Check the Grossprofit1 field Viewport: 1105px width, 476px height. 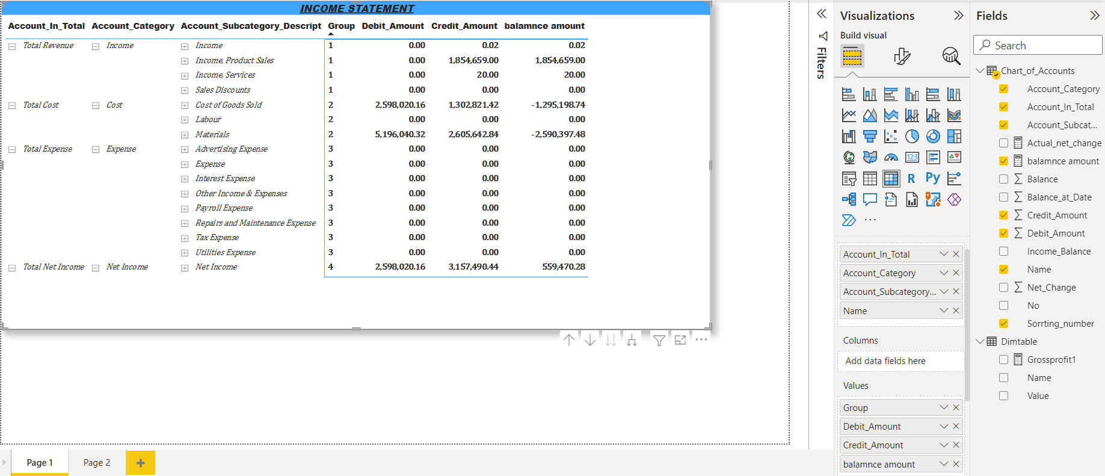click(x=1003, y=359)
